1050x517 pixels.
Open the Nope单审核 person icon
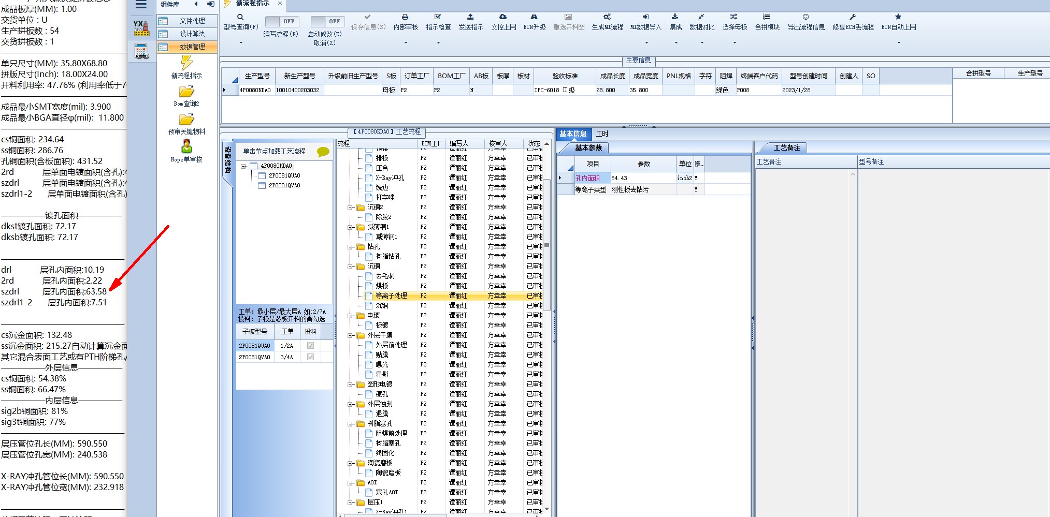186,146
